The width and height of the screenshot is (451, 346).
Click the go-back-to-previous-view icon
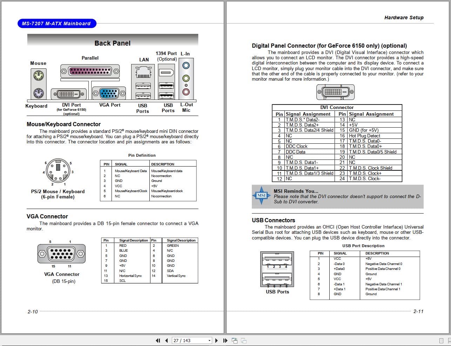[x=235, y=340]
